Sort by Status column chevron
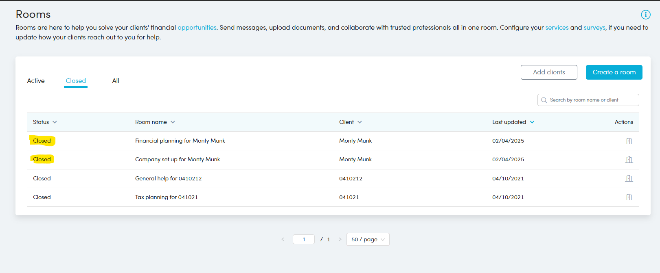Image resolution: width=660 pixels, height=273 pixels. tap(55, 122)
